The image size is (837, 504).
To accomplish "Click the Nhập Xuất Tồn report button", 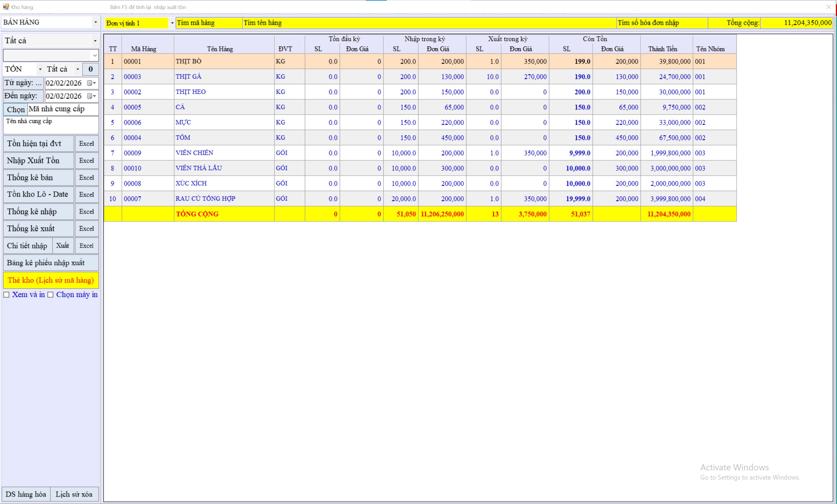I will tap(38, 161).
